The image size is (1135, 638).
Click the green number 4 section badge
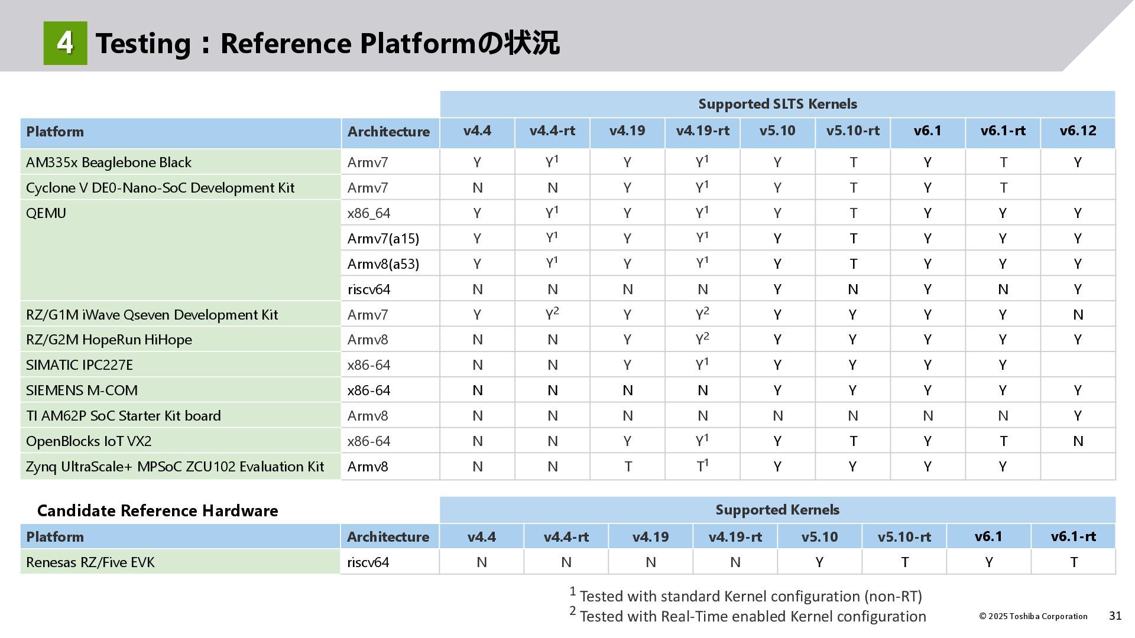point(65,43)
